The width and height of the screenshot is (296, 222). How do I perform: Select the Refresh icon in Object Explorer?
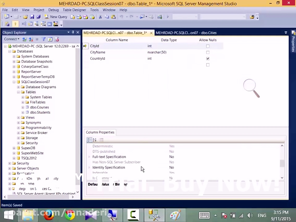pyautogui.click(x=50, y=39)
